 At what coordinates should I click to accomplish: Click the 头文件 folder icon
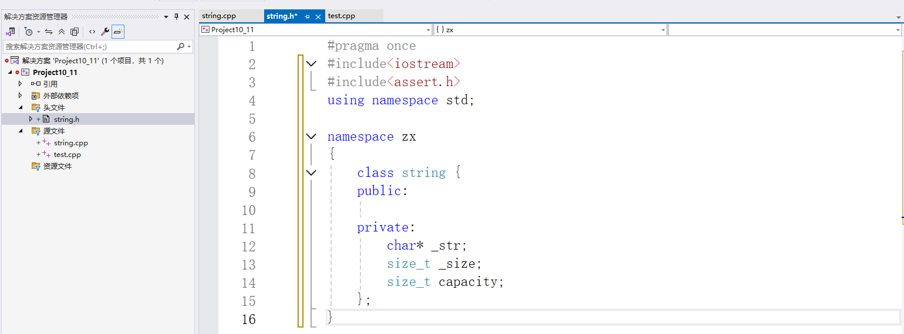(35, 107)
